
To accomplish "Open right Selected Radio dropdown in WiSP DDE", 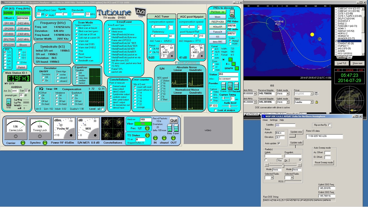I will click(x=292, y=178).
